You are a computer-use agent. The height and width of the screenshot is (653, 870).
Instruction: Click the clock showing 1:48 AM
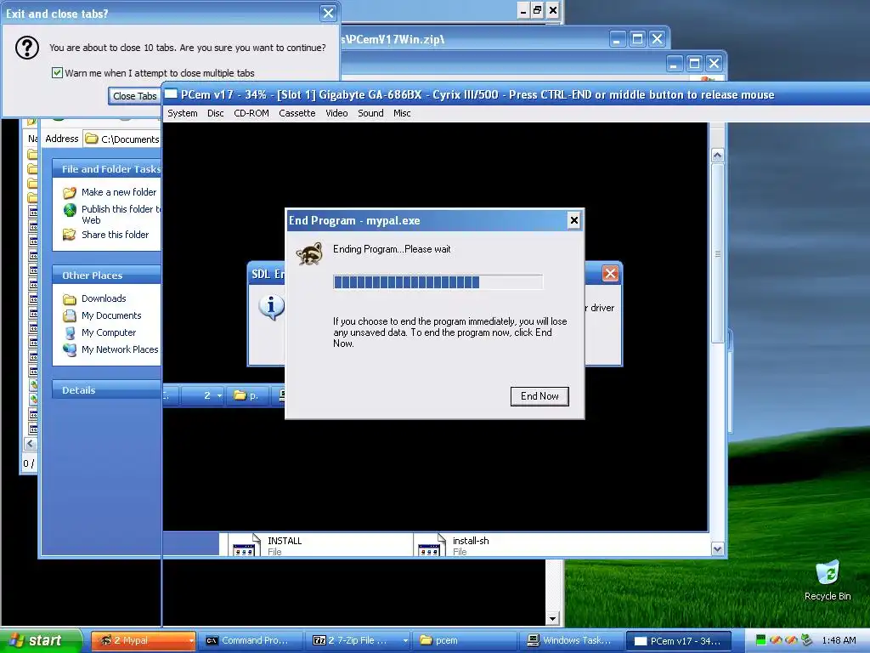[839, 640]
